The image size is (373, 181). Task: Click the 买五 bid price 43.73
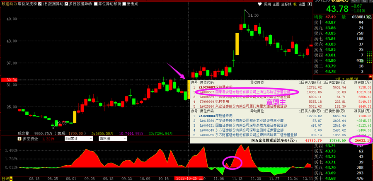[x=330, y=151]
